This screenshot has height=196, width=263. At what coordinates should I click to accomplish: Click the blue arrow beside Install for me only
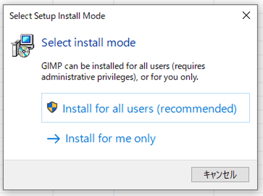(53, 139)
